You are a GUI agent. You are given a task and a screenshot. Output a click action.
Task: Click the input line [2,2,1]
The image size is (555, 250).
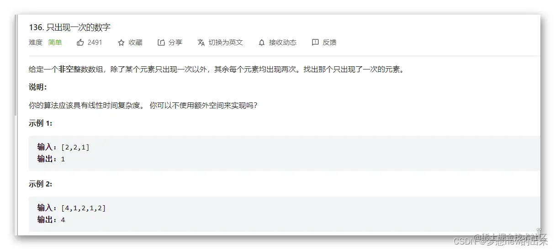pos(63,147)
